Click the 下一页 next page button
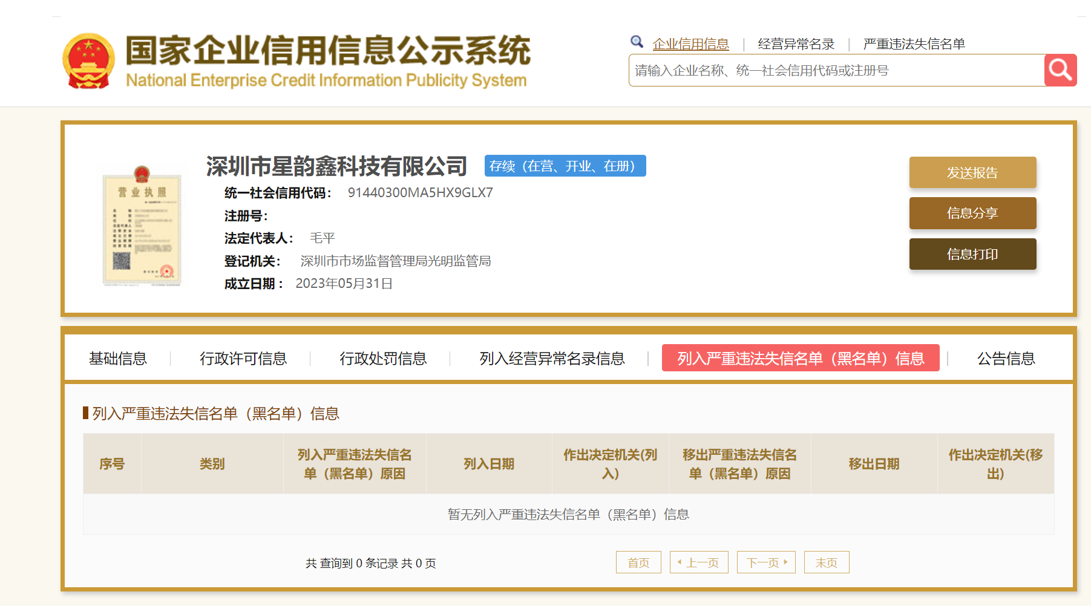1091x606 pixels. point(766,562)
